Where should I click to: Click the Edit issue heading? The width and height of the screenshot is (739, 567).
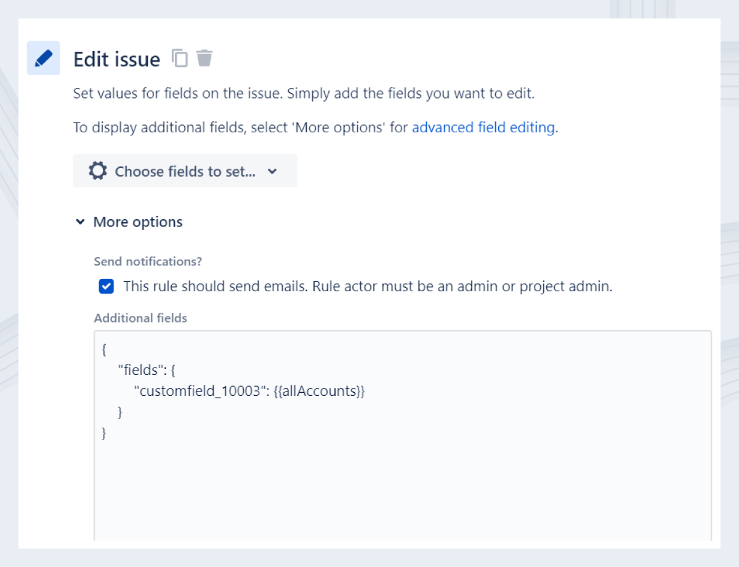tap(116, 58)
